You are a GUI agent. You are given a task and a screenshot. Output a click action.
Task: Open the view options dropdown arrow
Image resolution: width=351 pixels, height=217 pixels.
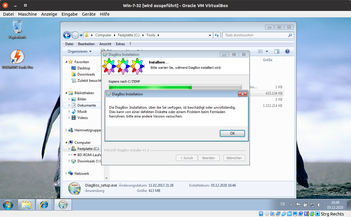pos(267,51)
